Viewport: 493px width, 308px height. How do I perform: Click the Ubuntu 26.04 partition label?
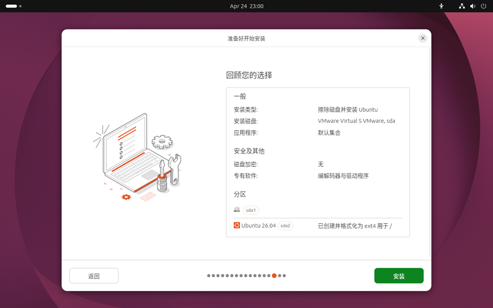point(258,225)
